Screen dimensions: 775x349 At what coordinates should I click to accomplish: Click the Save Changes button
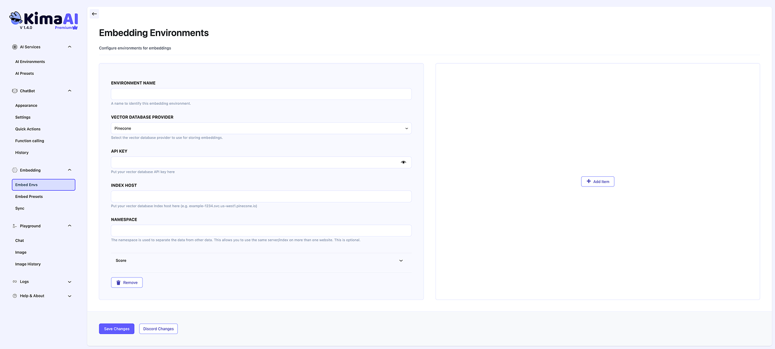(116, 328)
